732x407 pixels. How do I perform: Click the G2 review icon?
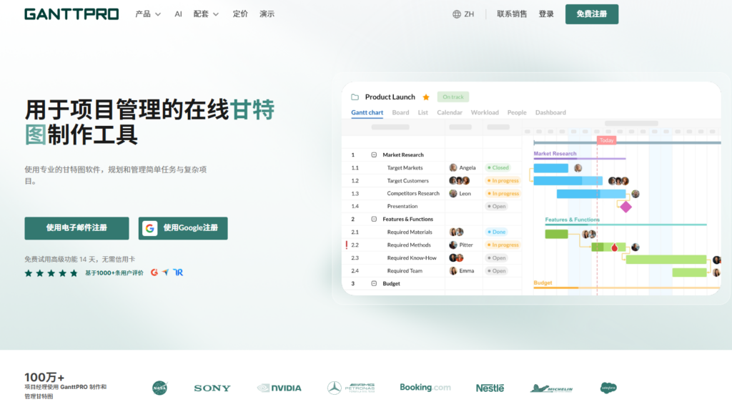click(154, 273)
